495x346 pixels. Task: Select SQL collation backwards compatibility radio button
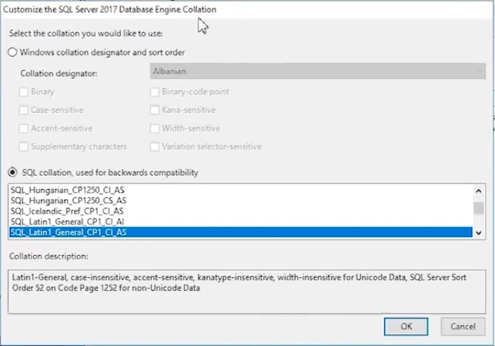click(x=13, y=172)
